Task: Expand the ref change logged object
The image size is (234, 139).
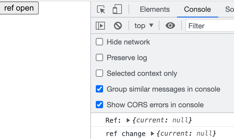Action: point(152,134)
